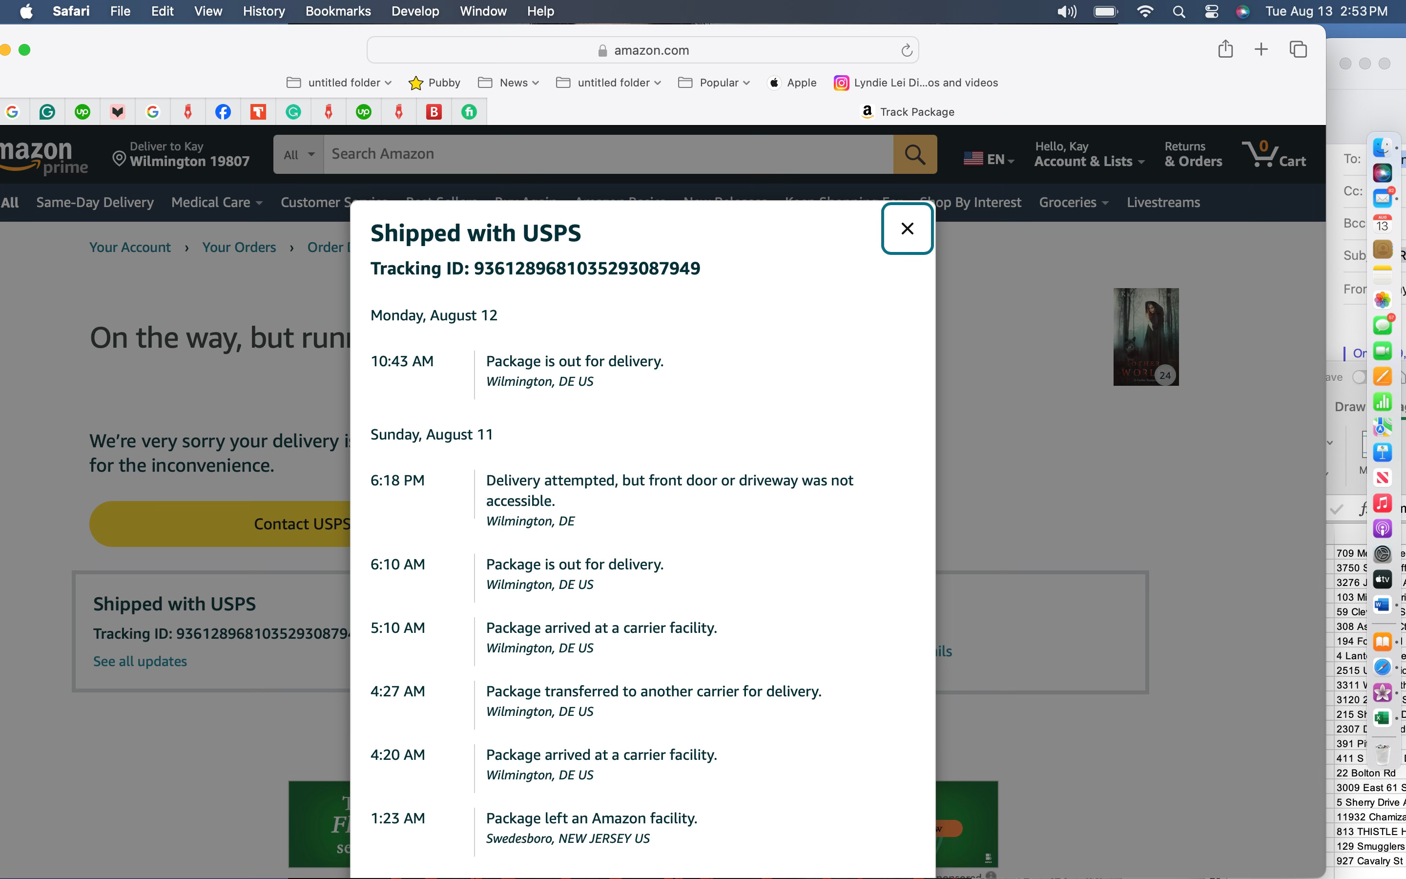Open Apple TV in the Dock

tap(1382, 580)
